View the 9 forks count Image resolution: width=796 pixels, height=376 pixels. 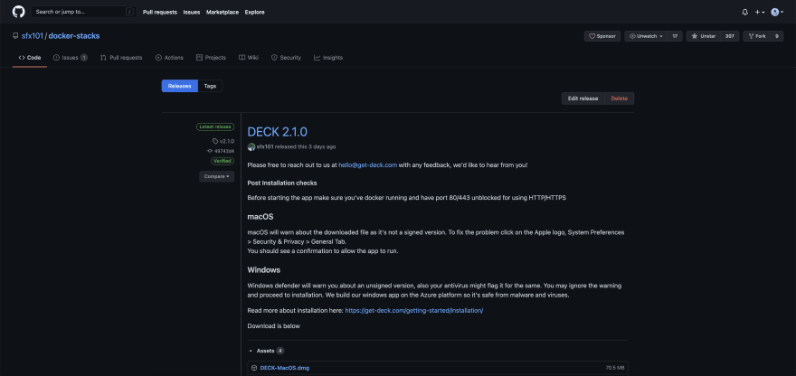pyautogui.click(x=777, y=36)
